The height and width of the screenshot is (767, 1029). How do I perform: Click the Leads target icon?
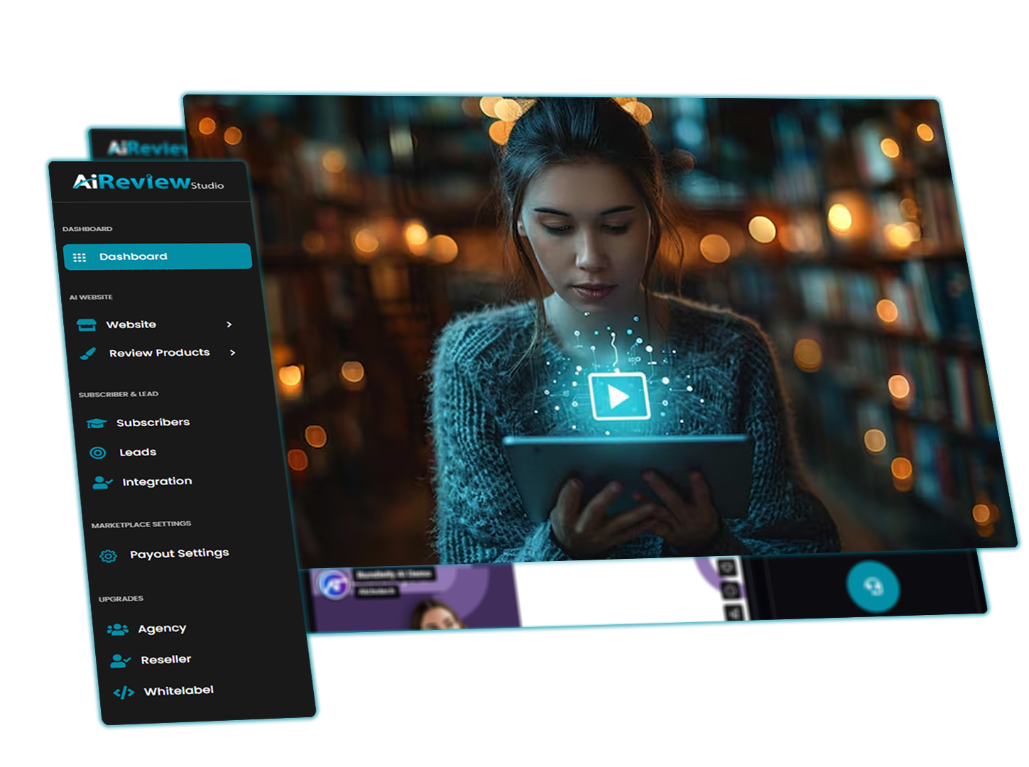tap(98, 453)
